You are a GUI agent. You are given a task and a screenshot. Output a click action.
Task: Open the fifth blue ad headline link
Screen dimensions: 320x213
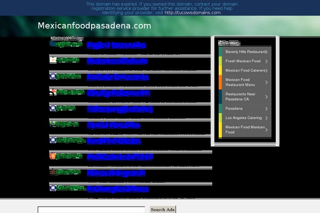click(119, 109)
